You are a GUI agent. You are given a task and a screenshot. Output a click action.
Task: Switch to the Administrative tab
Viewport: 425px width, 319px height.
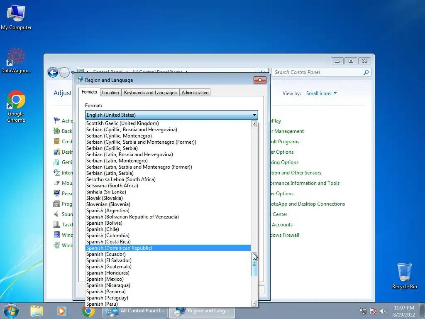[x=195, y=93]
